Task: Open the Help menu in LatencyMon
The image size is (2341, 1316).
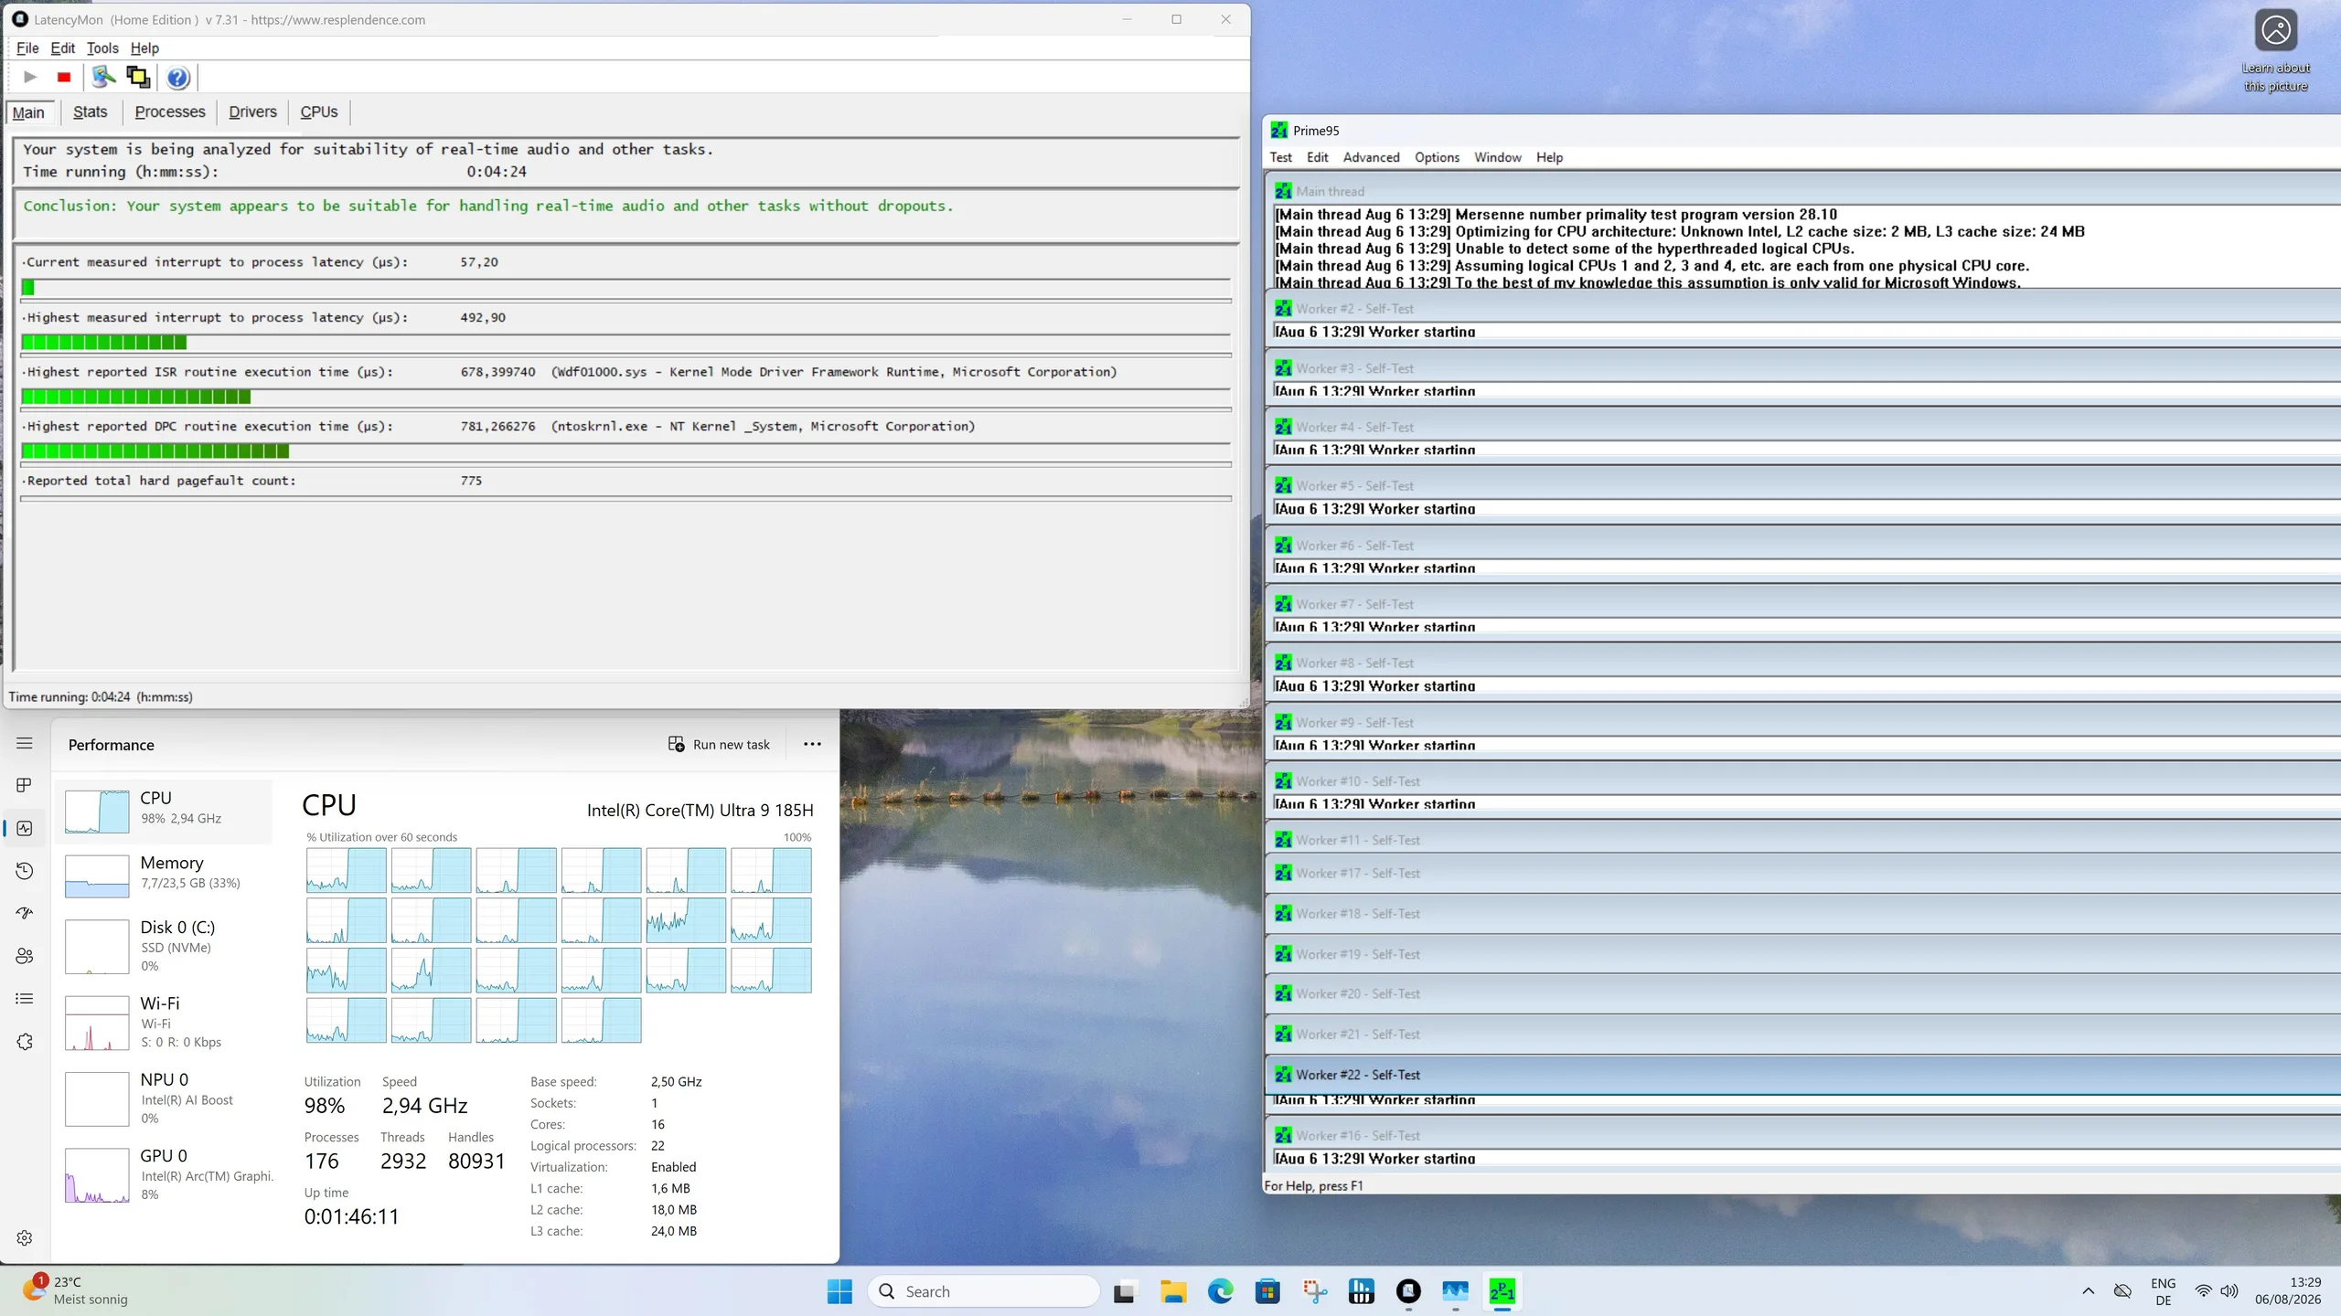Action: (144, 48)
